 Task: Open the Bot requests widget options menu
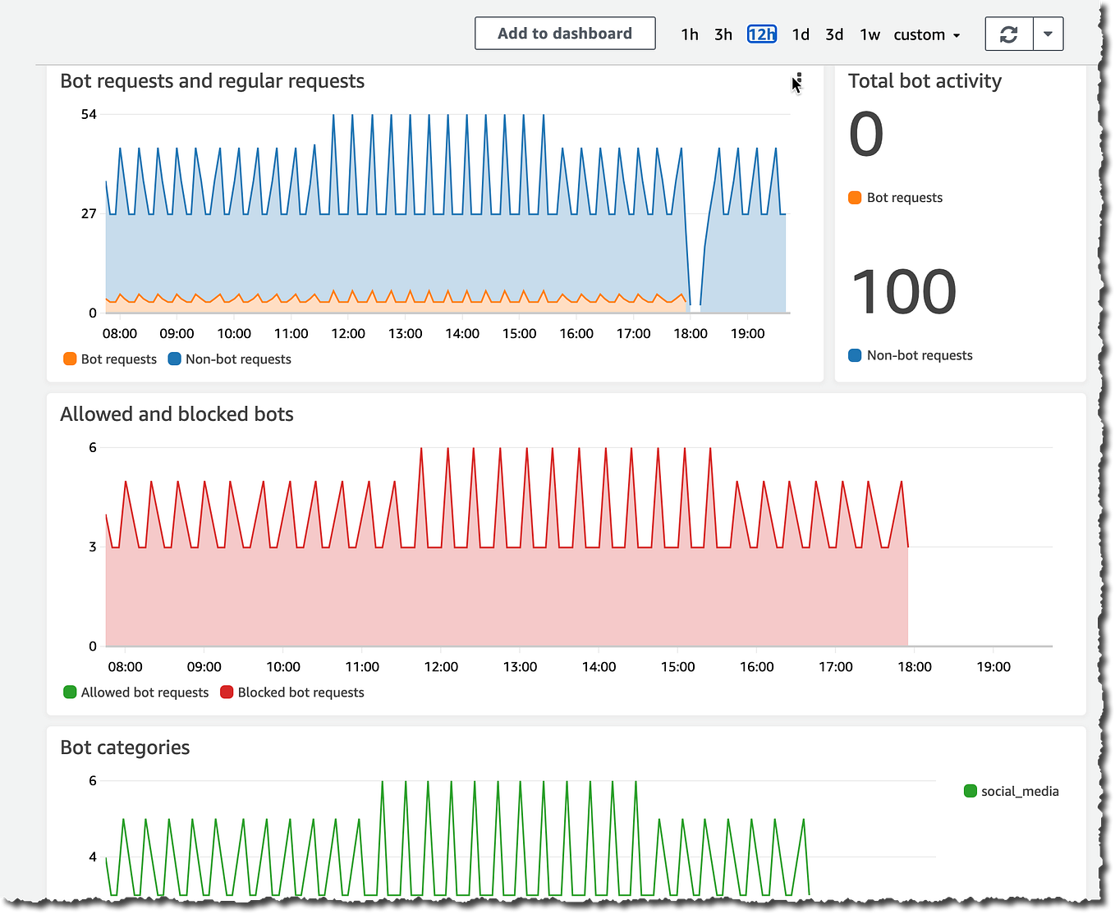[x=797, y=80]
